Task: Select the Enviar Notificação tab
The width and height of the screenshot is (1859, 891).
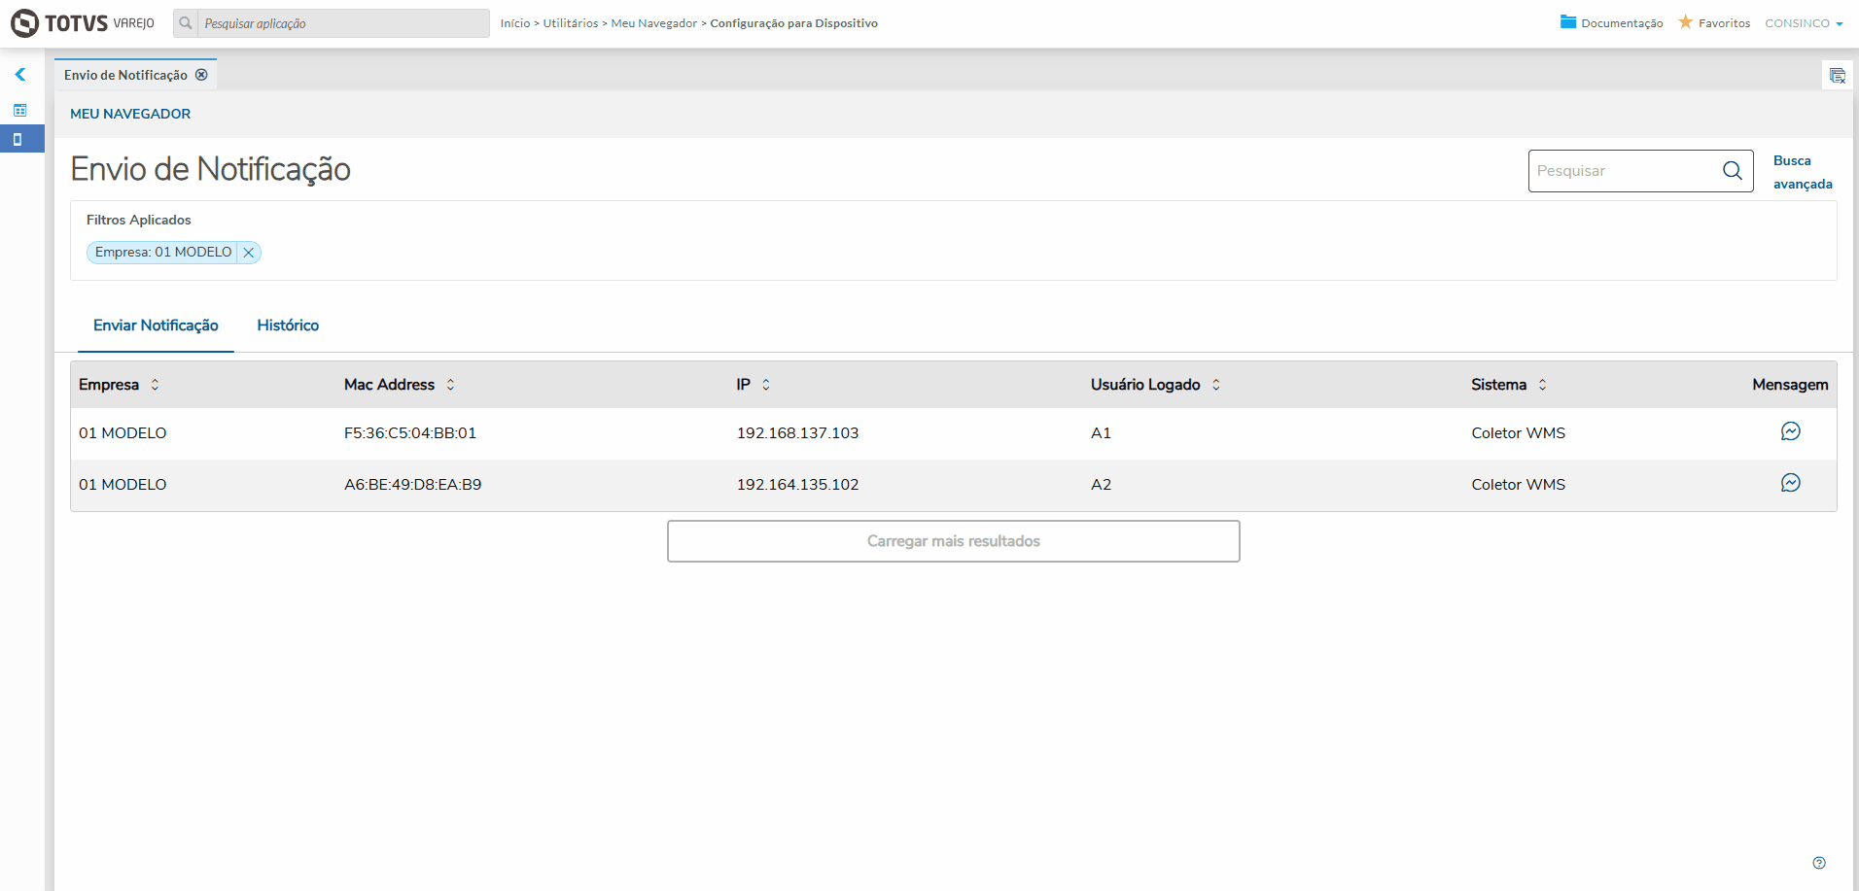Action: 156,326
